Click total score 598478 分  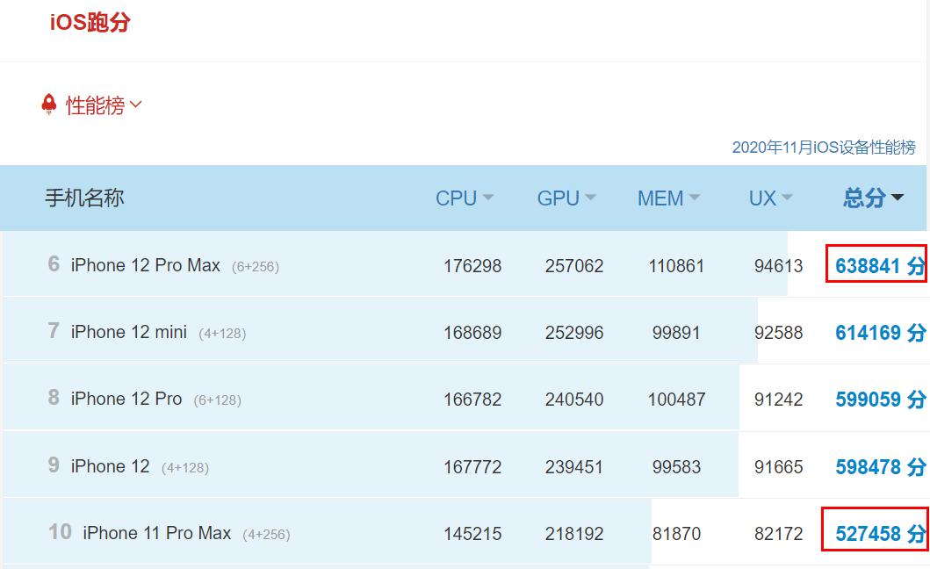pyautogui.click(x=879, y=467)
